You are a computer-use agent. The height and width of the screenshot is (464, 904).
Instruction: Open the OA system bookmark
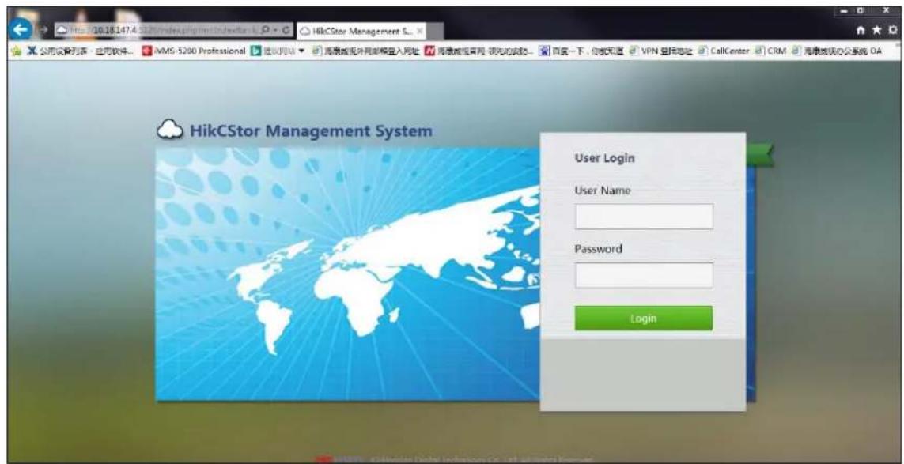coord(838,51)
